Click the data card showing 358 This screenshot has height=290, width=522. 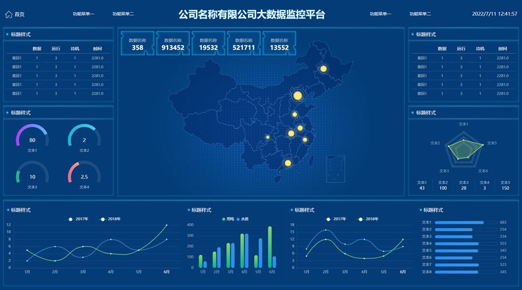click(137, 45)
